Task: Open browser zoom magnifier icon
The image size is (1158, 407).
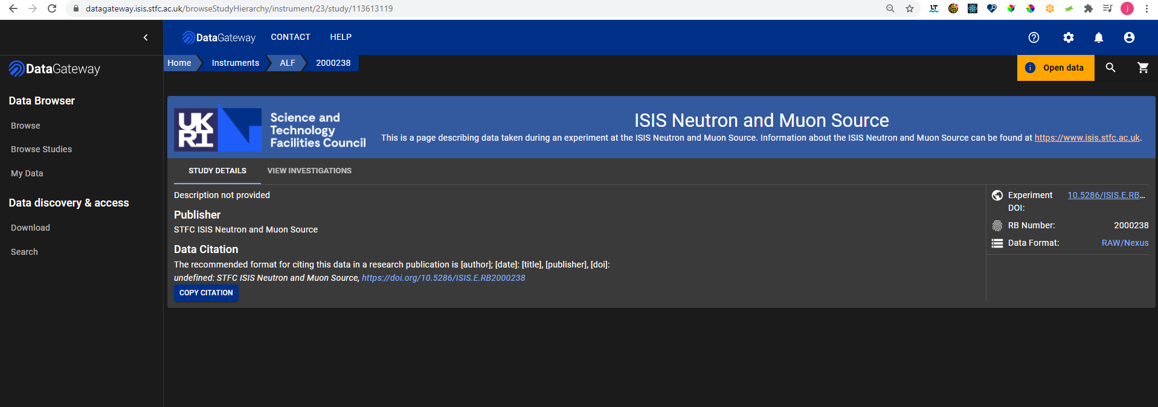Action: point(890,8)
